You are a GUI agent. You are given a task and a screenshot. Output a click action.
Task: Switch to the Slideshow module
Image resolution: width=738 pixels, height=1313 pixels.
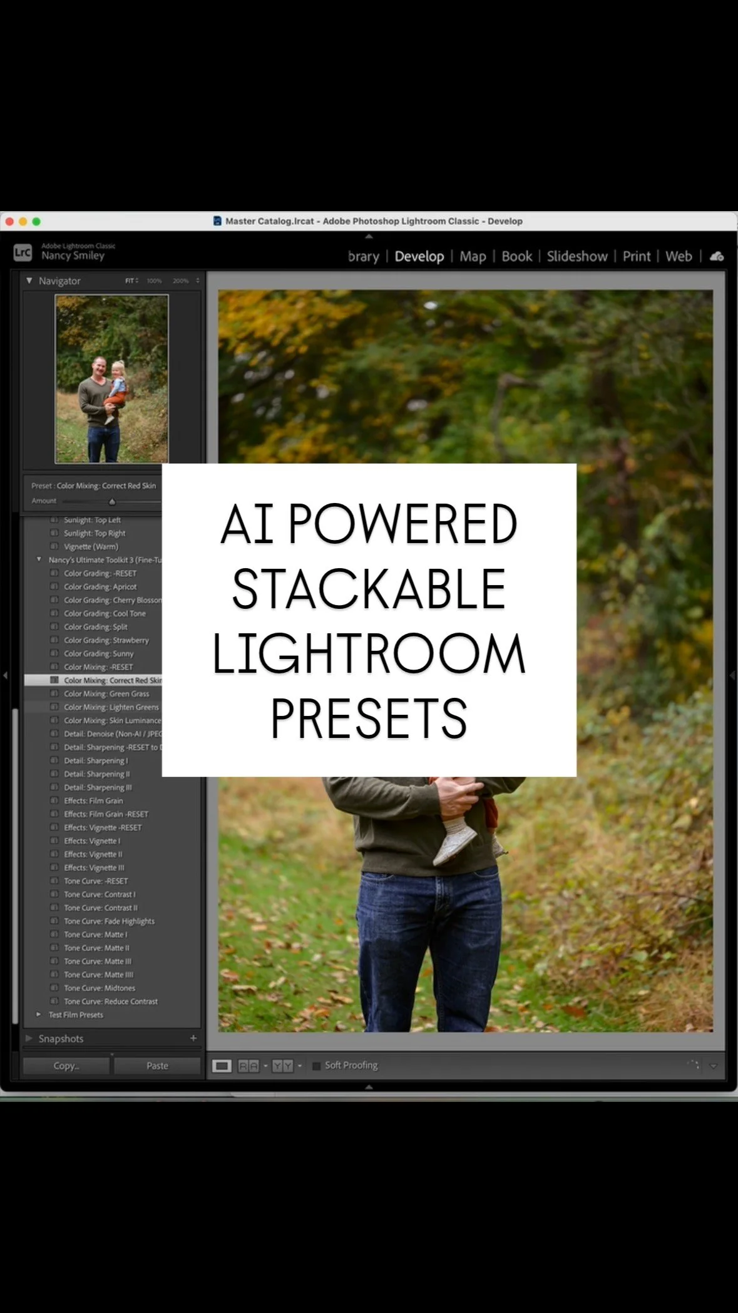577,256
